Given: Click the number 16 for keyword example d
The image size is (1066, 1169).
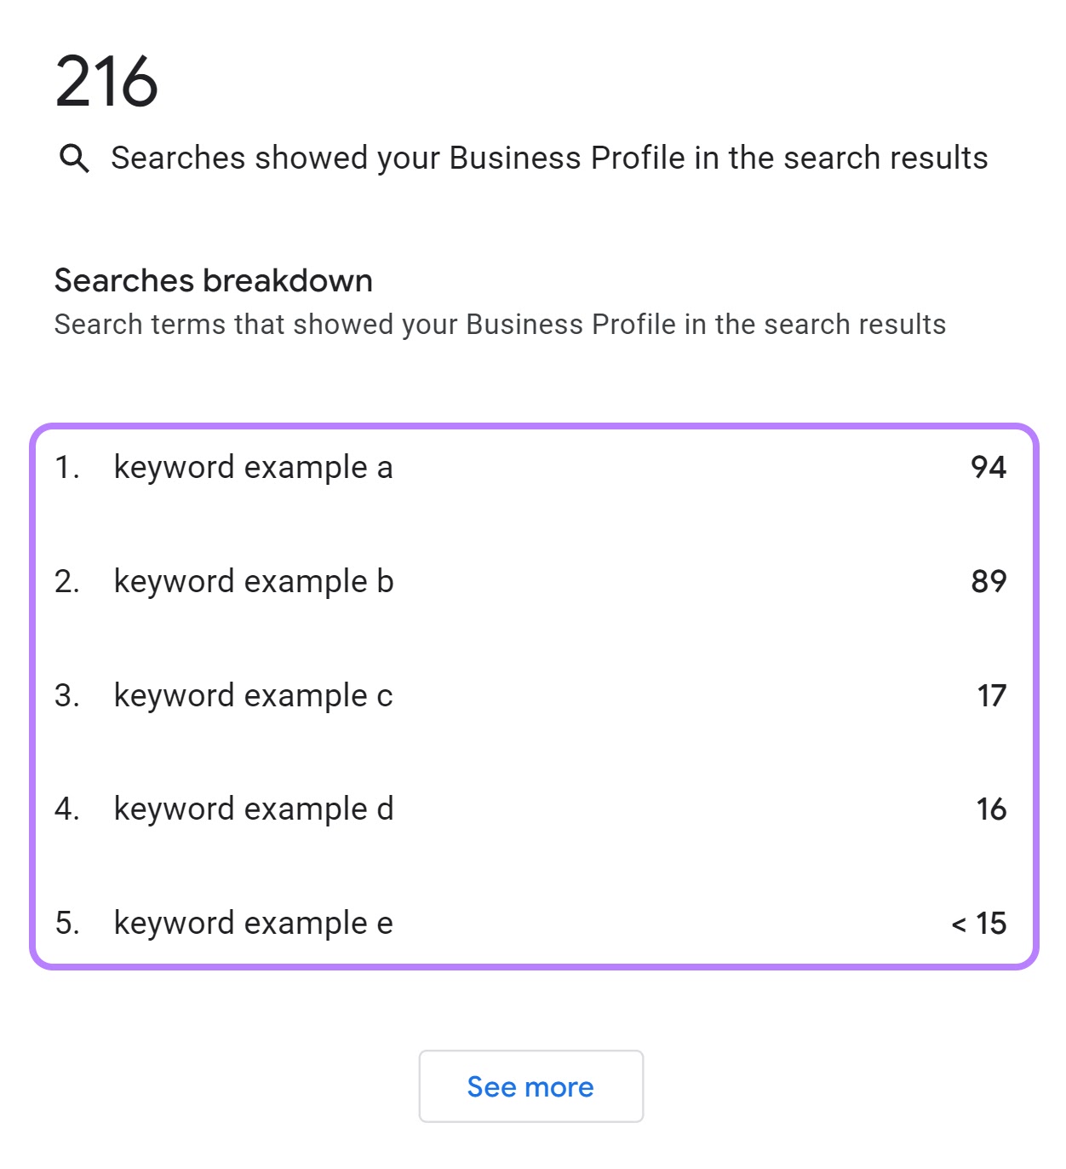Looking at the screenshot, I should coord(993,809).
